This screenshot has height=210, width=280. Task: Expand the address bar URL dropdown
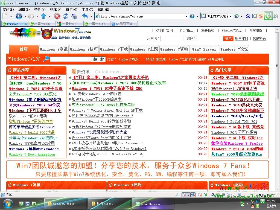click(186, 16)
